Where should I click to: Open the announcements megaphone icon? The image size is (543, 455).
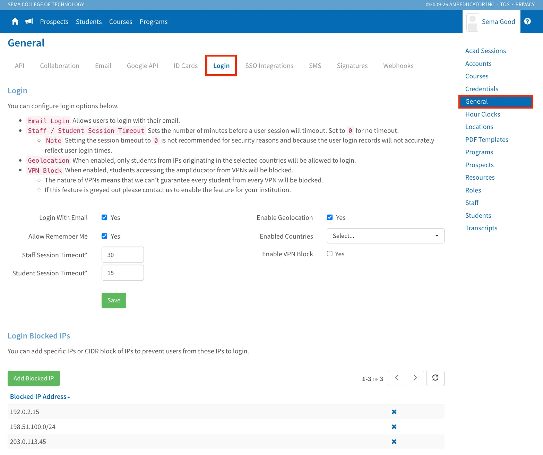click(29, 22)
